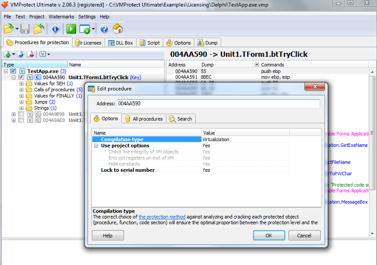Switch to the Licenses tab

coord(89,43)
